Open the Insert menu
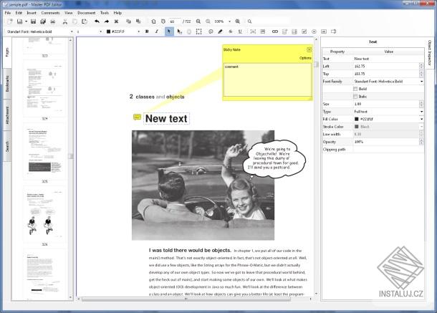The image size is (437, 313). pyautogui.click(x=32, y=13)
